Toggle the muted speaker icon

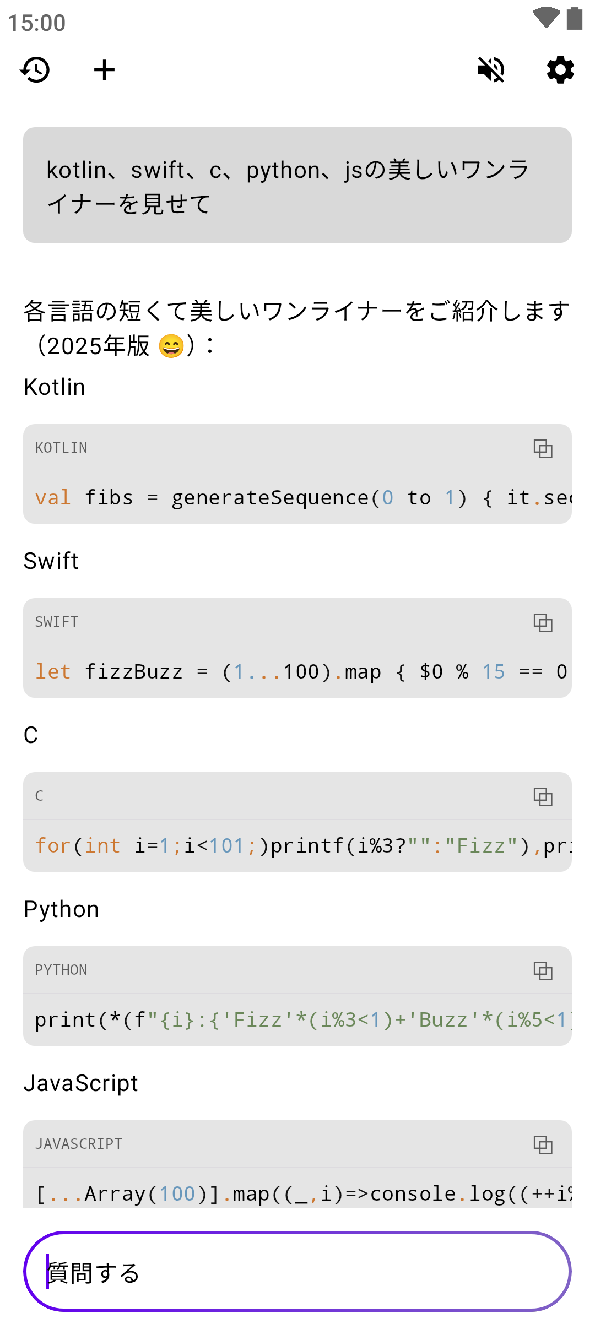491,70
